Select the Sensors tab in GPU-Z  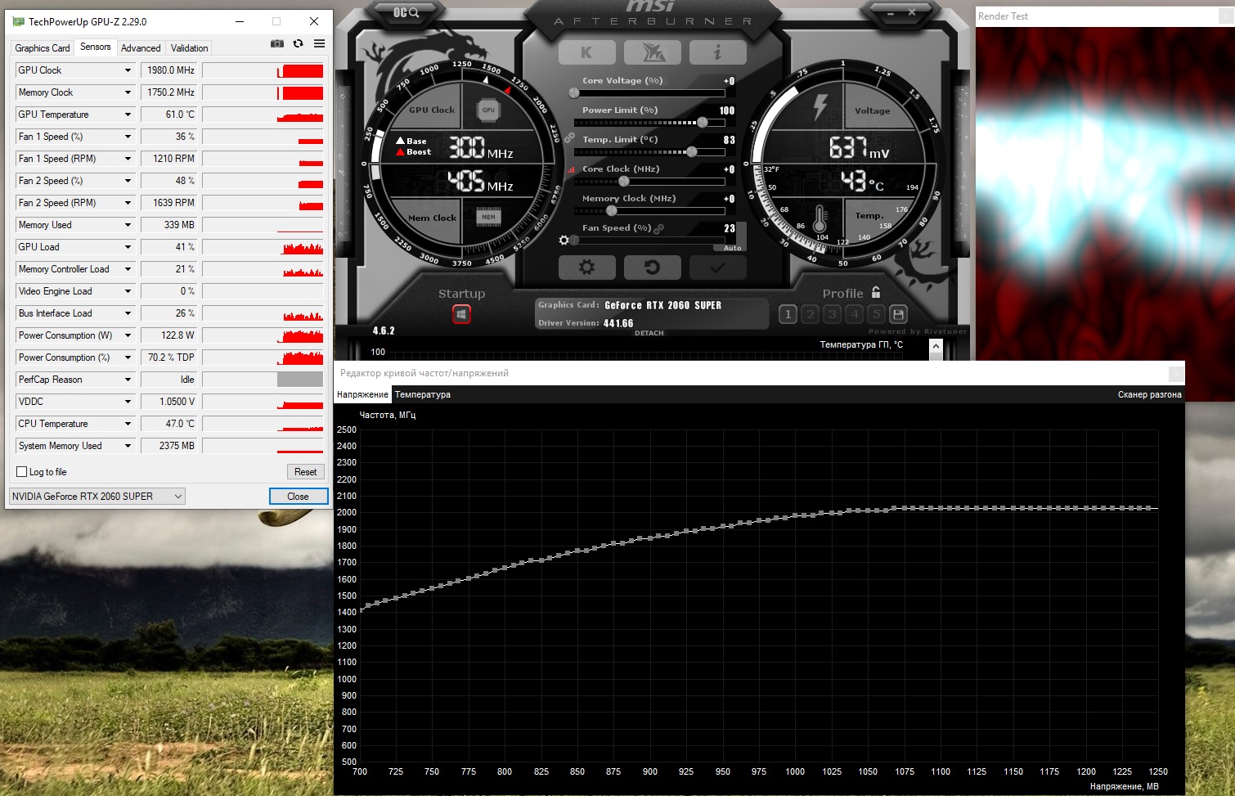pyautogui.click(x=96, y=47)
